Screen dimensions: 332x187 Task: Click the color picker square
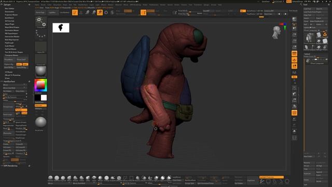40,85
